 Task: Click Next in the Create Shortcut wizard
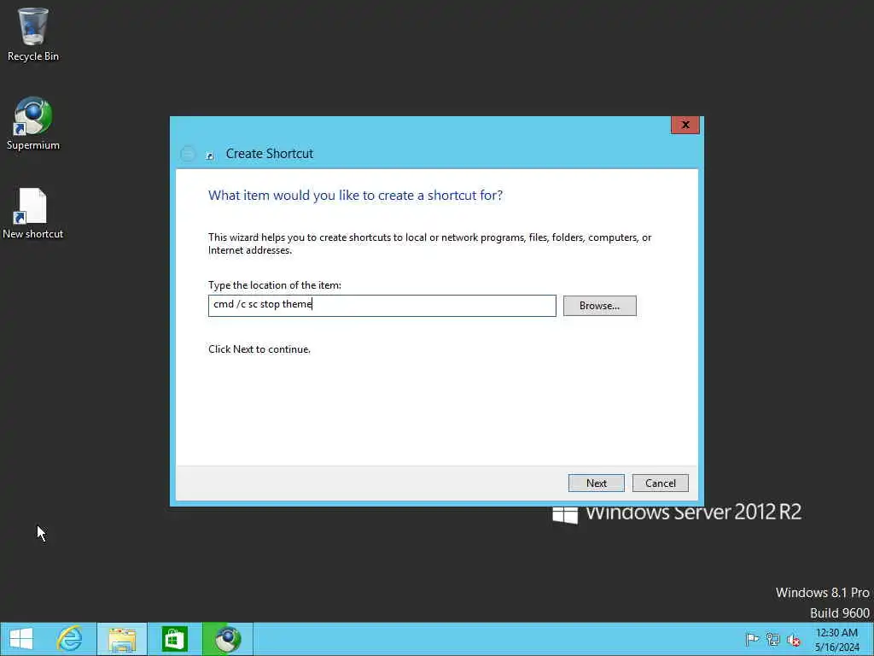click(x=596, y=483)
